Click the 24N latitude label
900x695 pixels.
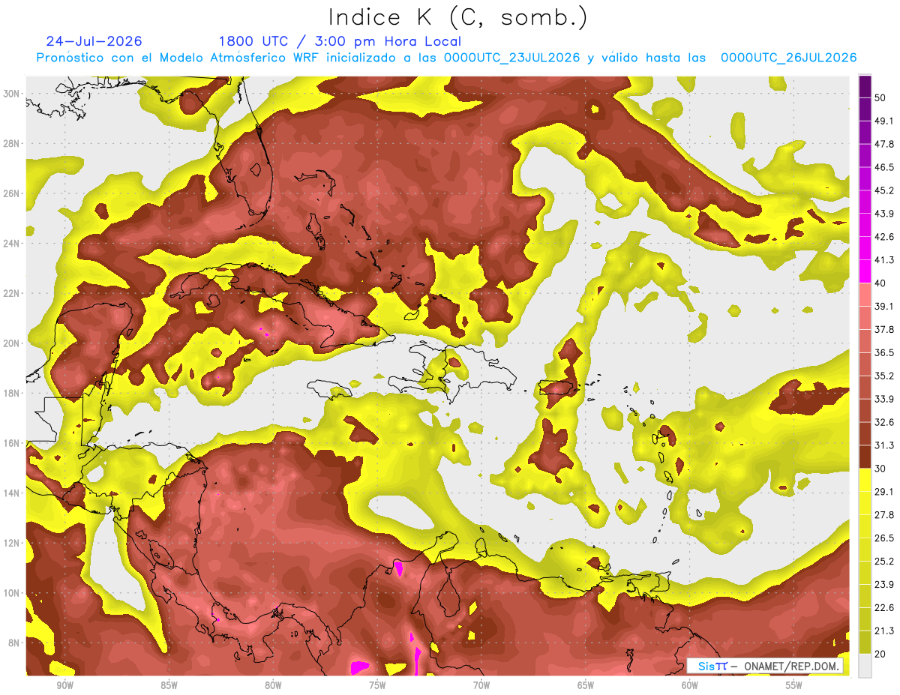click(10, 244)
